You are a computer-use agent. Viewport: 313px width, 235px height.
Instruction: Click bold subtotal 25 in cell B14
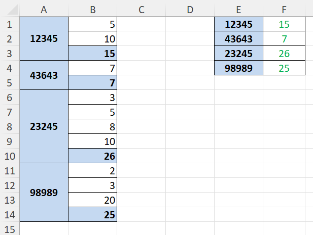tap(93, 214)
